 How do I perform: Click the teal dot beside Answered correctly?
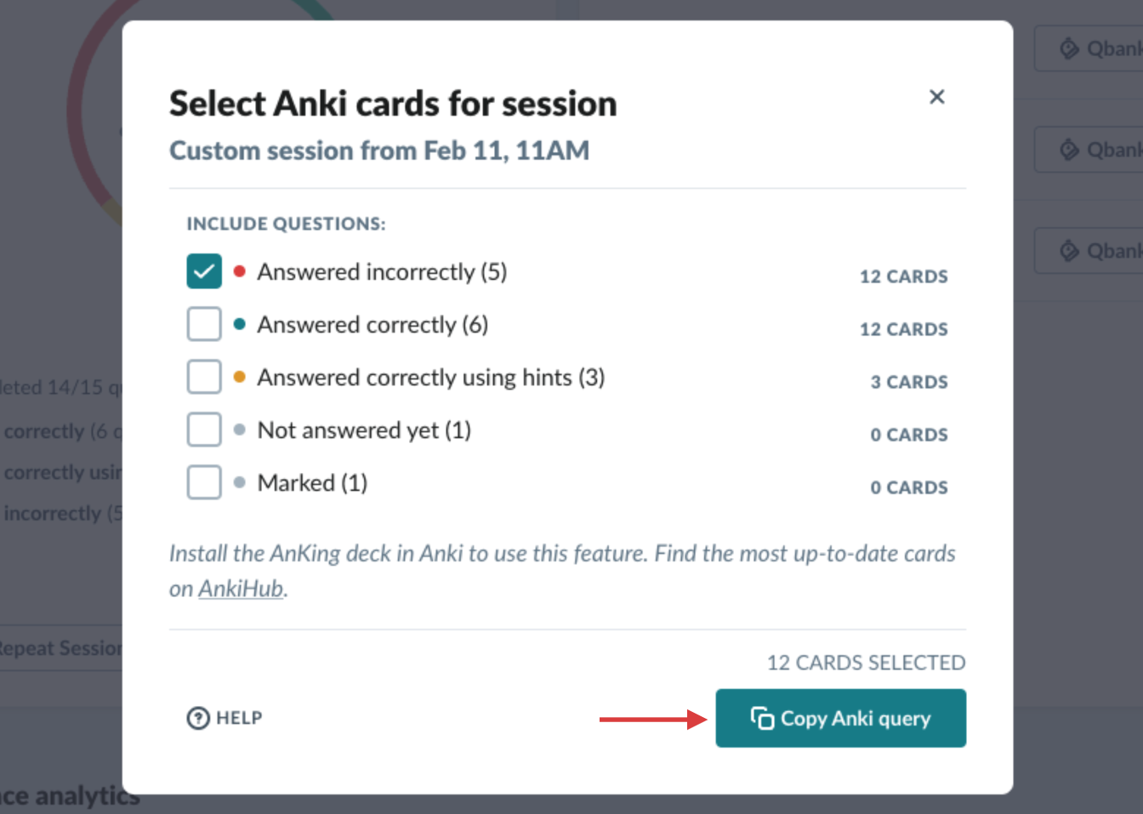[240, 324]
